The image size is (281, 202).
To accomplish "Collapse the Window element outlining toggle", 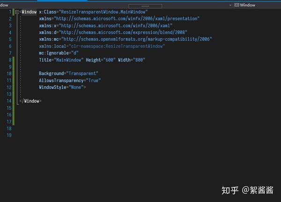I will tap(17, 12).
